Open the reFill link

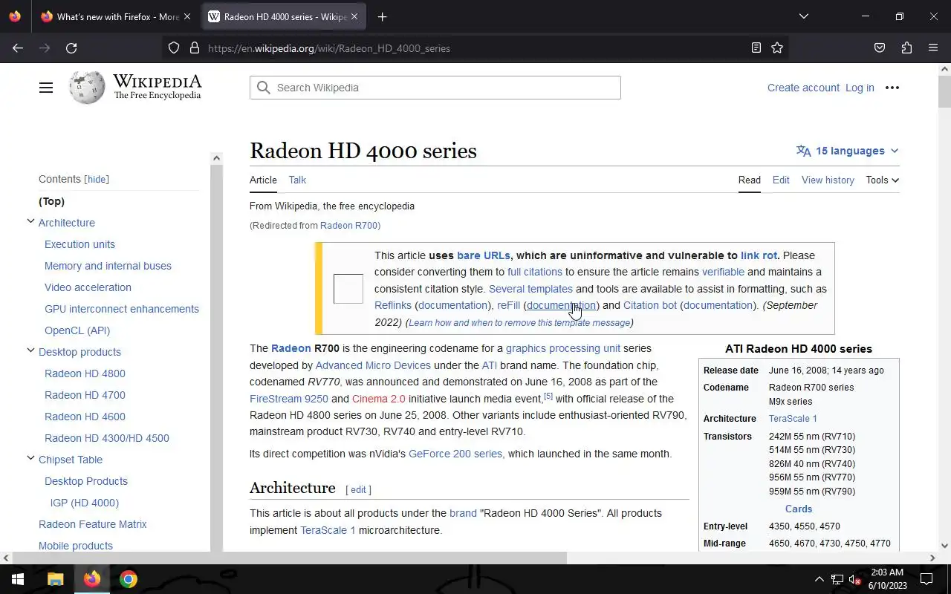pyautogui.click(x=509, y=305)
